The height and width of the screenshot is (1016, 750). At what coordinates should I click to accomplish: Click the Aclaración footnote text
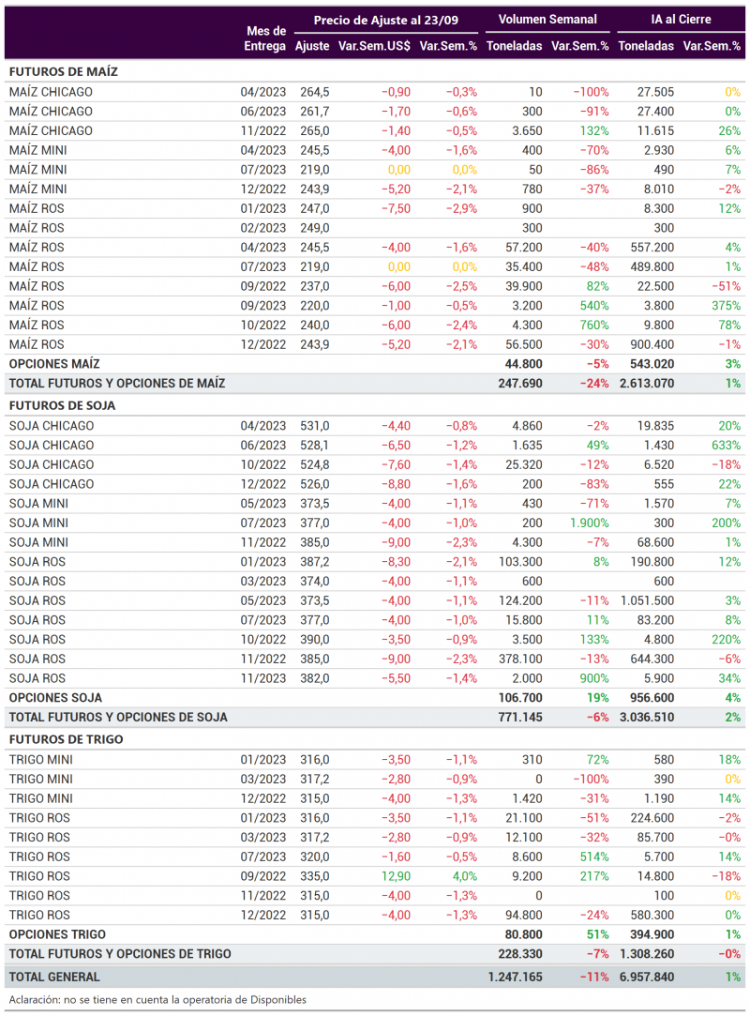pyautogui.click(x=157, y=1000)
